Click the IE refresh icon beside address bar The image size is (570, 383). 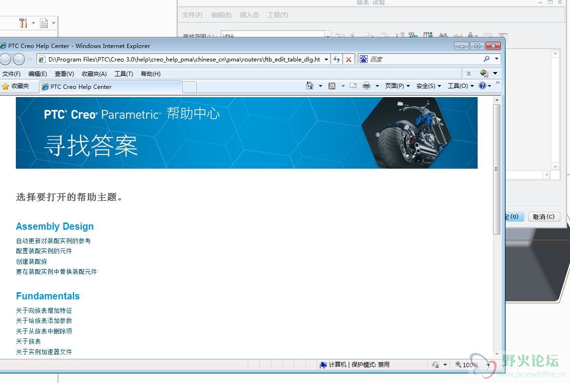[337, 59]
